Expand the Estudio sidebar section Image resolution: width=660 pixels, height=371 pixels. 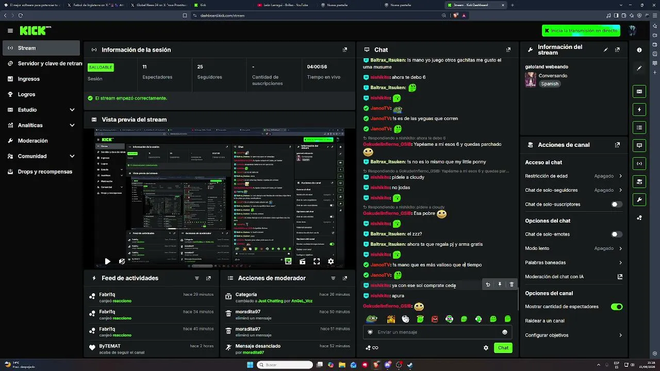coord(72,110)
